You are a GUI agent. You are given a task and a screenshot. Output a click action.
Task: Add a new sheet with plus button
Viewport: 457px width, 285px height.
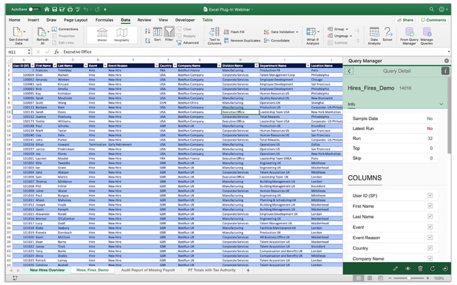point(248,270)
